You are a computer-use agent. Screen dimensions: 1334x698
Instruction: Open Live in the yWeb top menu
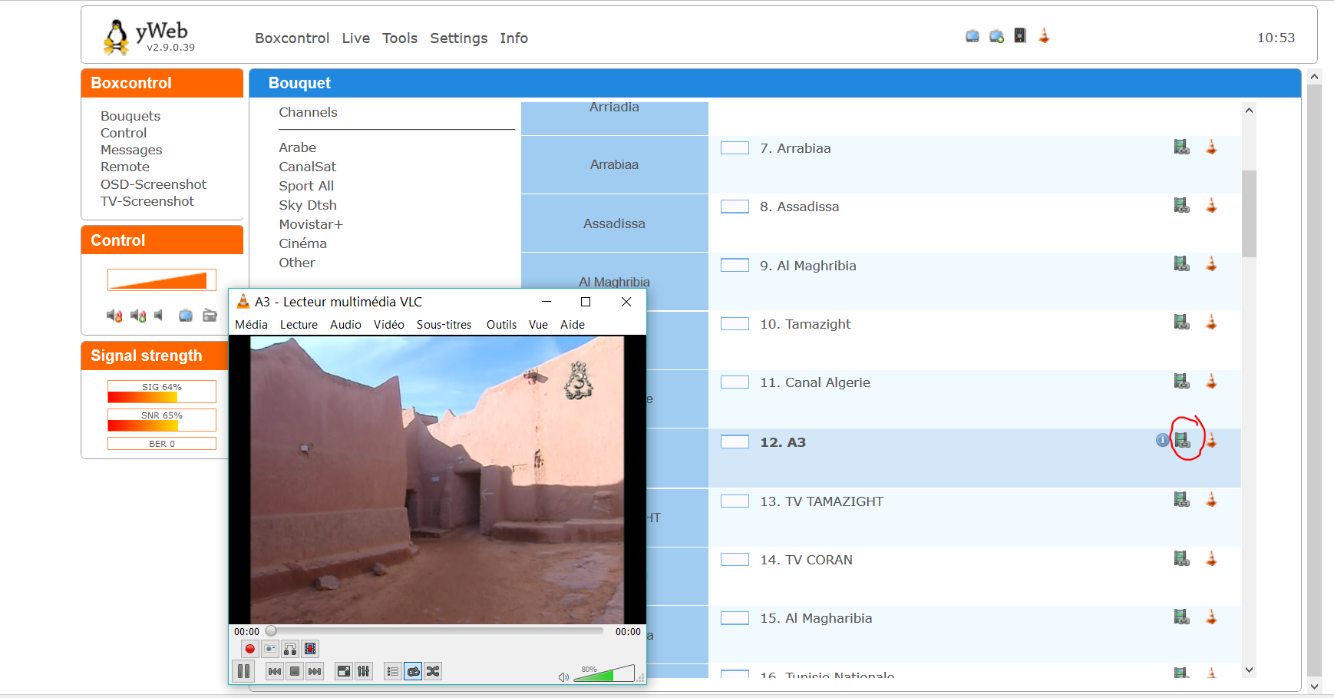point(356,38)
